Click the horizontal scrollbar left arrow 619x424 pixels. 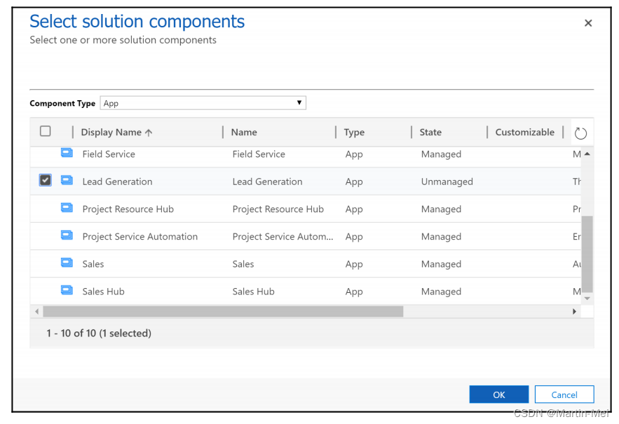[x=36, y=311]
